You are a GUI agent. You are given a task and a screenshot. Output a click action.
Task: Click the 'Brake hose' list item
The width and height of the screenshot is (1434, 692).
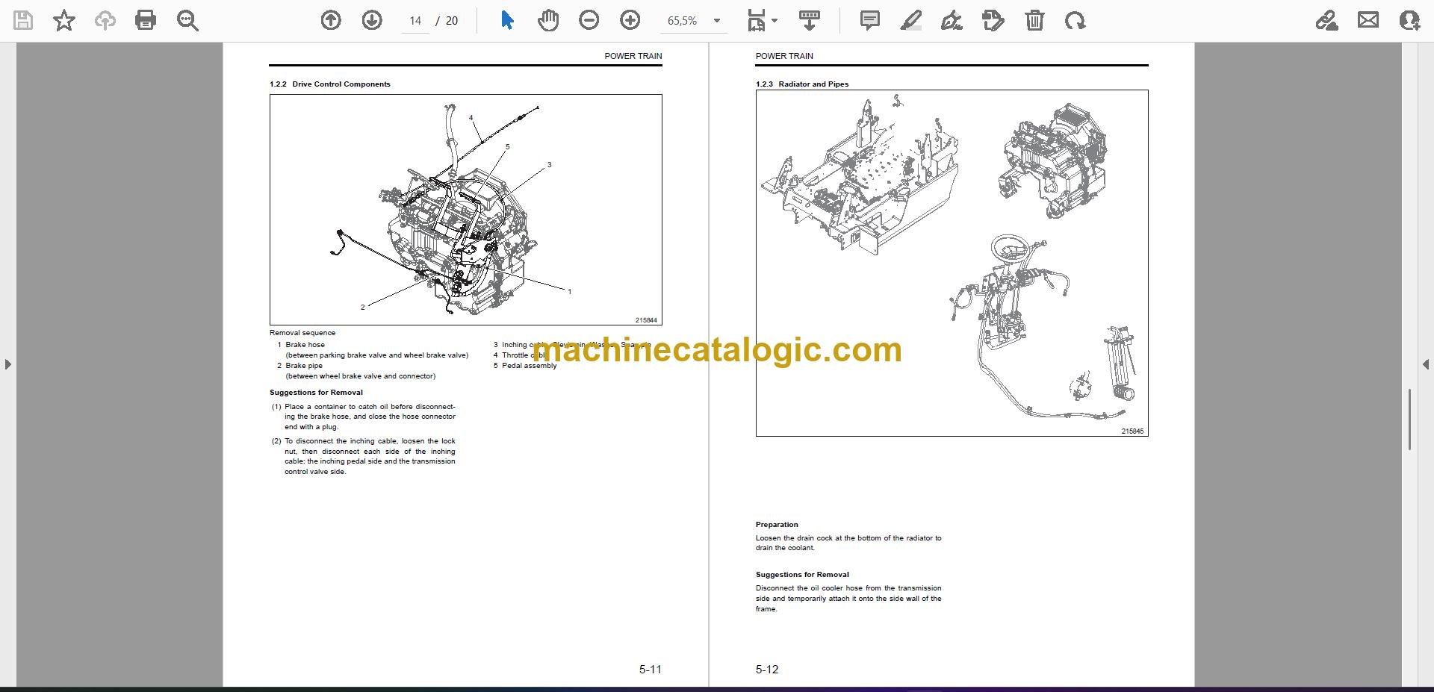pos(305,345)
